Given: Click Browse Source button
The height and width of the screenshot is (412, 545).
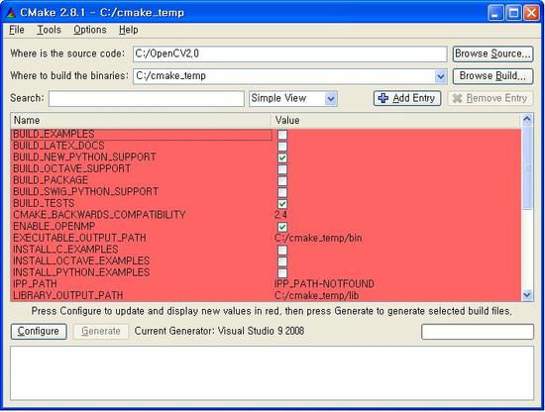Looking at the screenshot, I should tap(492, 53).
